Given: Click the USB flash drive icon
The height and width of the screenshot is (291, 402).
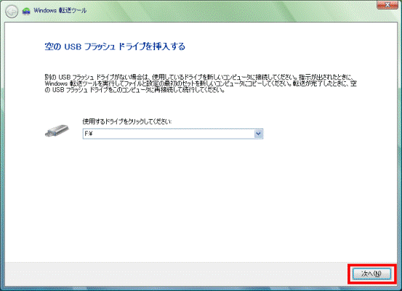Looking at the screenshot, I should [57, 131].
